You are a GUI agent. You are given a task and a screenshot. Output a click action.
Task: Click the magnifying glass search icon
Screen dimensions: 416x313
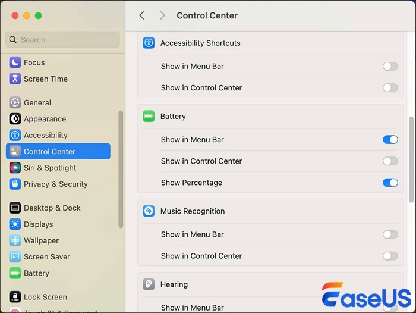pyautogui.click(x=12, y=40)
